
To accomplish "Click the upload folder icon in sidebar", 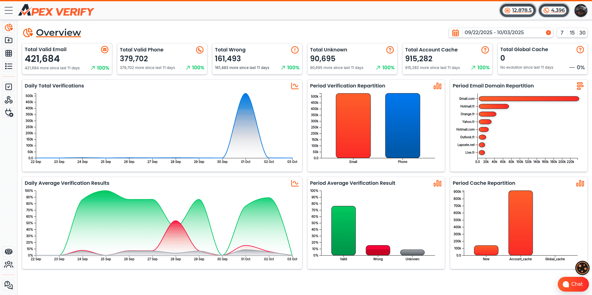I will [x=9, y=40].
